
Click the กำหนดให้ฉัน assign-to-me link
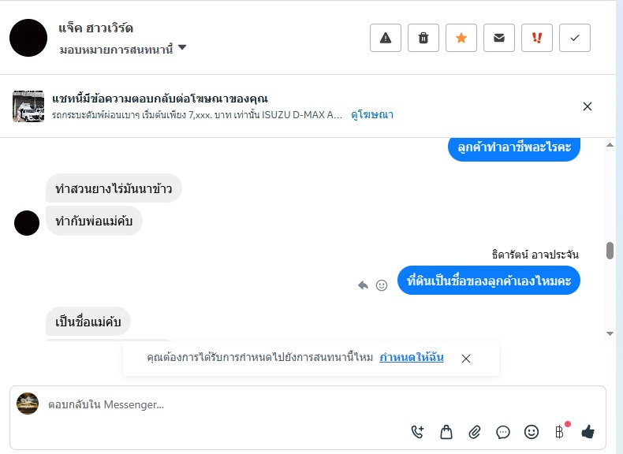coord(412,358)
